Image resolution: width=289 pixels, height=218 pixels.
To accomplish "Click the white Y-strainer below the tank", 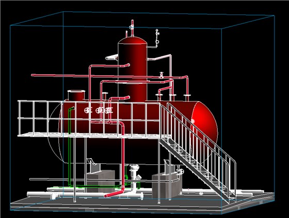I will tap(135, 174).
